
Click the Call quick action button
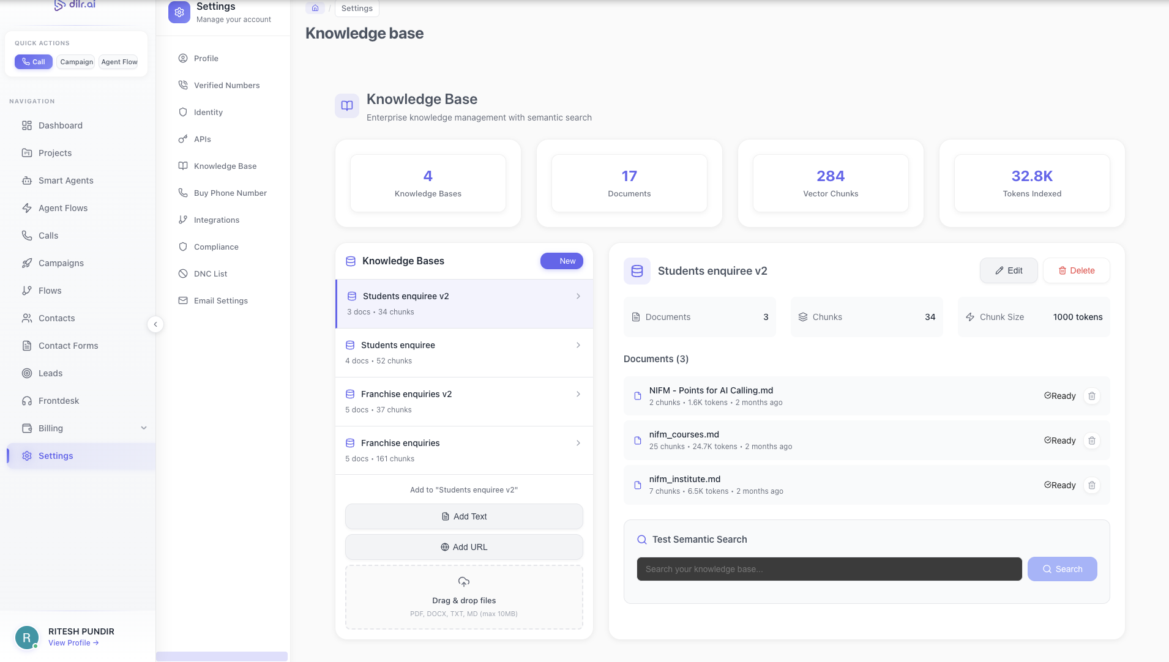pos(34,62)
